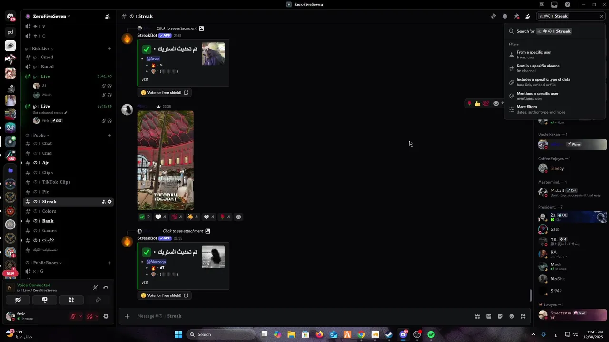Choose 'Mentions a specific user' filter
The width and height of the screenshot is (609, 342).
coord(555,96)
